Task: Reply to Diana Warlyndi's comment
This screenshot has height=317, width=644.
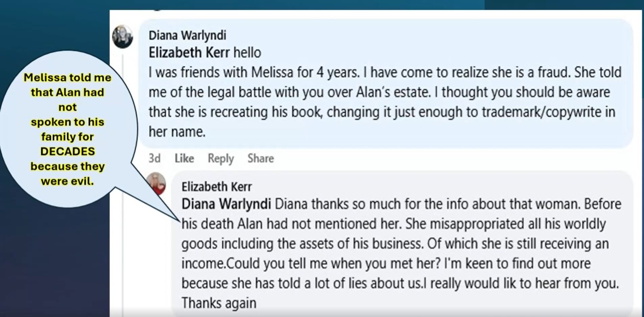Action: tap(221, 158)
